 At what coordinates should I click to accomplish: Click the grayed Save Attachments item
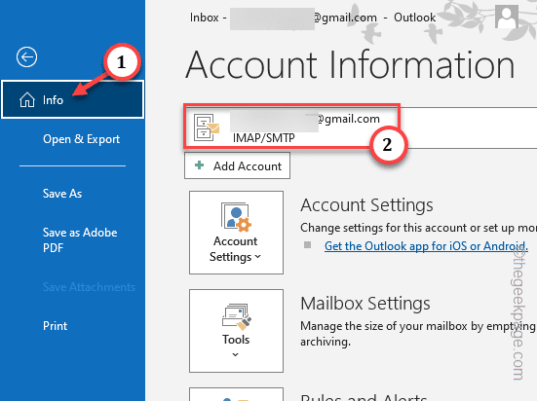tap(89, 287)
